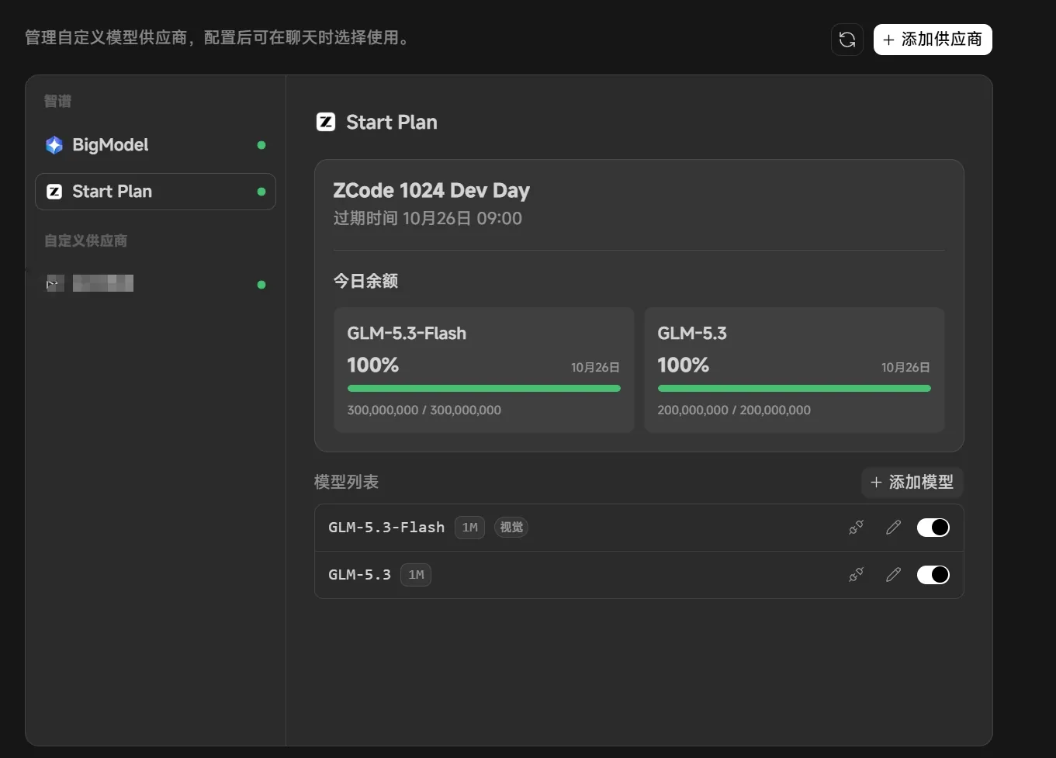Edit the GLM-5.3 model with pencil icon

tap(893, 575)
